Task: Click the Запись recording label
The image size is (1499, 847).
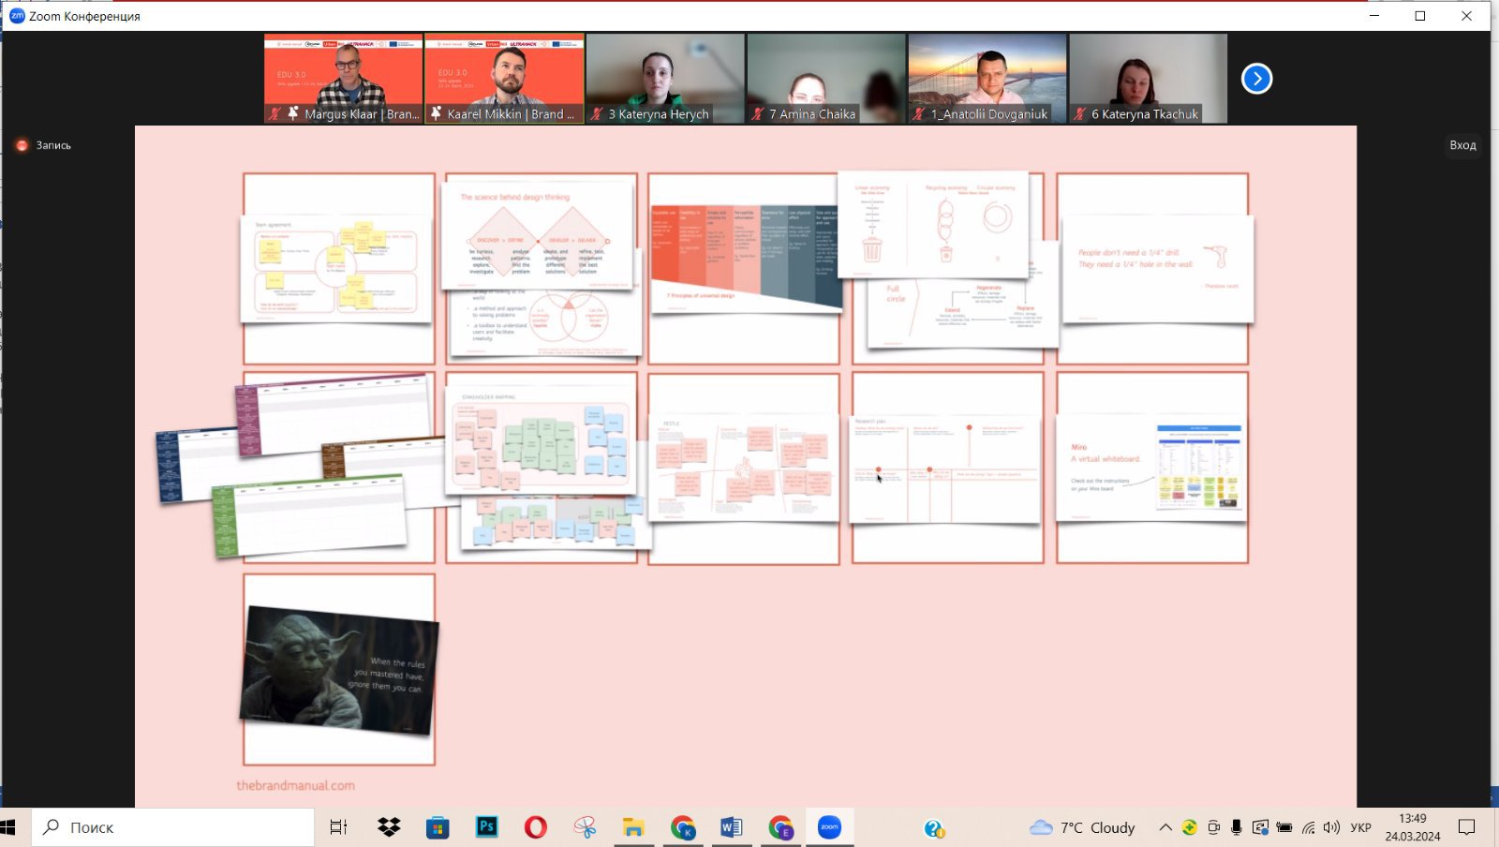Action: click(x=53, y=145)
